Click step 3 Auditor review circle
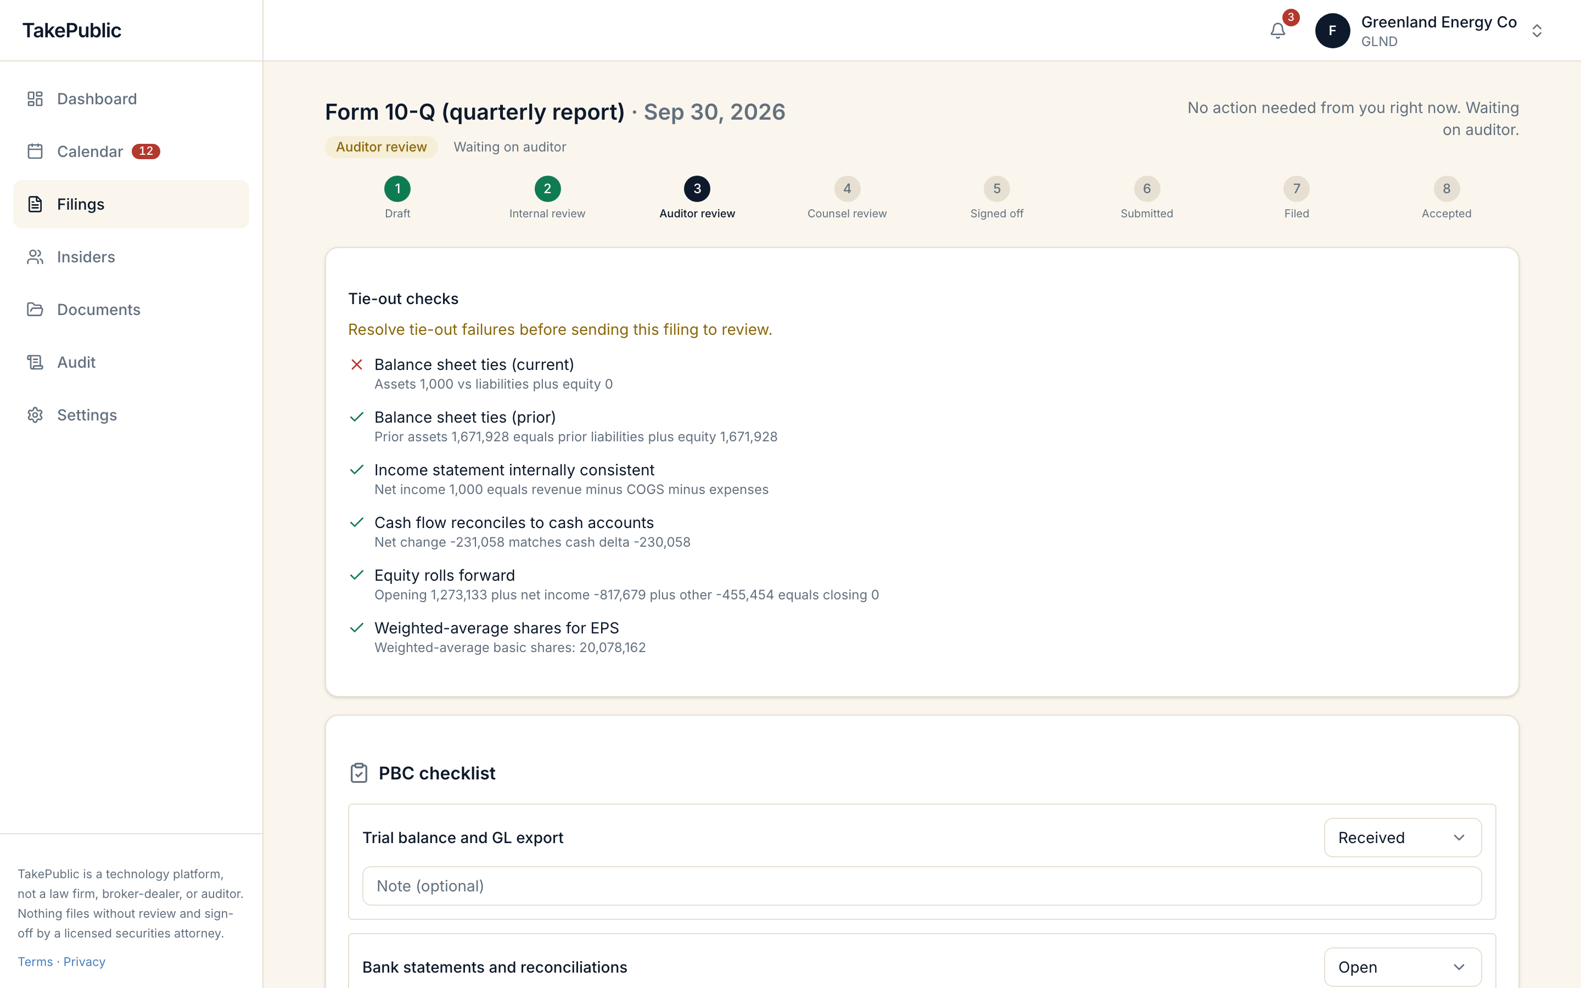This screenshot has height=988, width=1581. click(x=697, y=189)
